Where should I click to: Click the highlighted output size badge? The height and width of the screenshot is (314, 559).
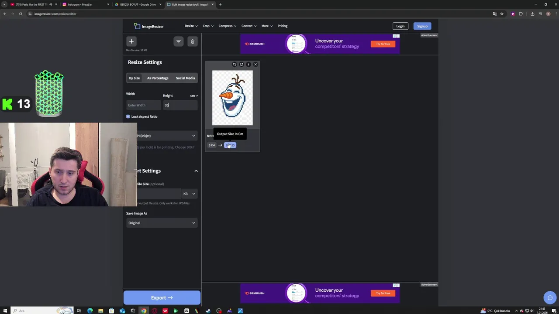(x=230, y=145)
